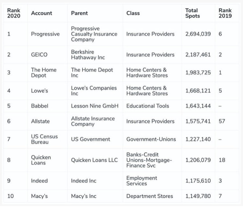
Task: Select the Government-Unions class cell
Action: (x=151, y=139)
